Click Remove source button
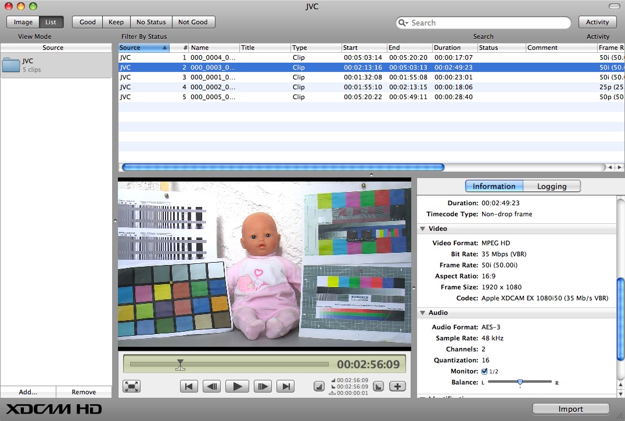 [x=84, y=392]
